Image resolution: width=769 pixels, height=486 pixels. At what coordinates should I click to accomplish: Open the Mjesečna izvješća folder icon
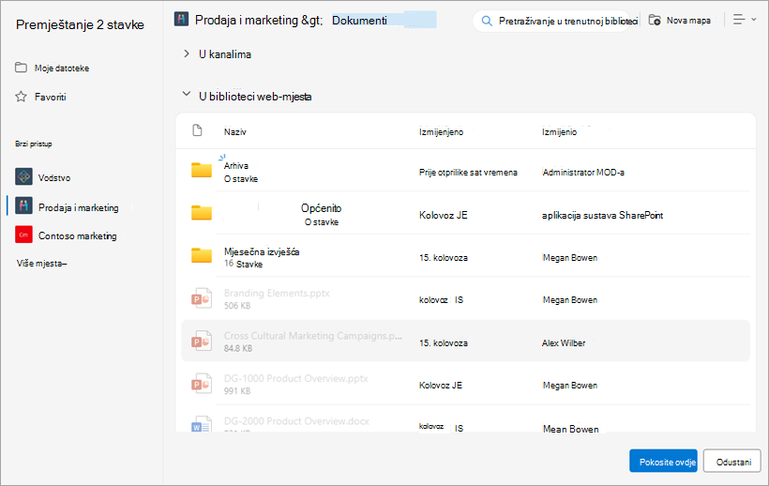pyautogui.click(x=202, y=255)
